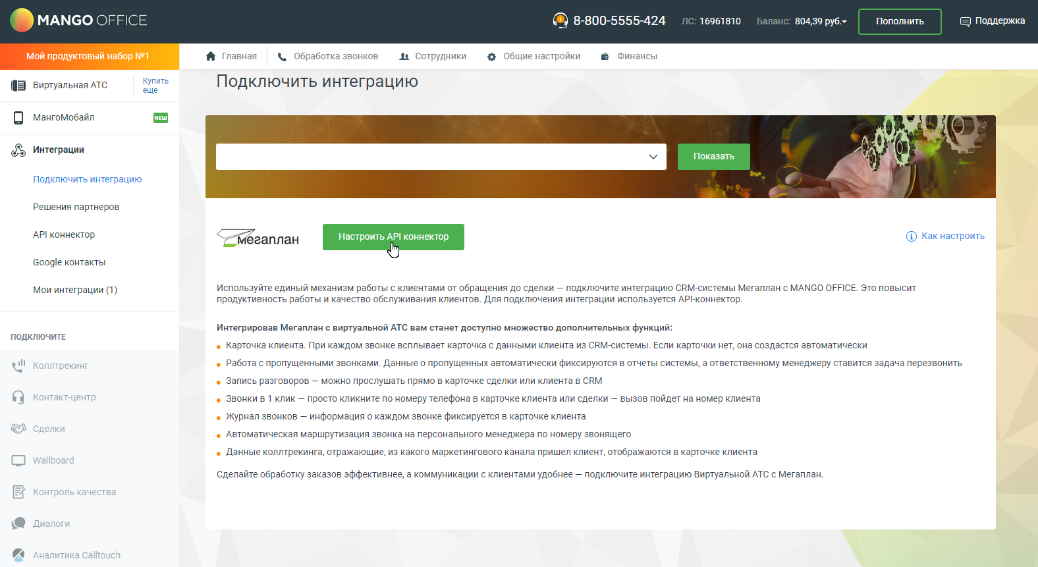Open Виртуальная АТС menu item
This screenshot has height=567, width=1038.
(x=70, y=86)
